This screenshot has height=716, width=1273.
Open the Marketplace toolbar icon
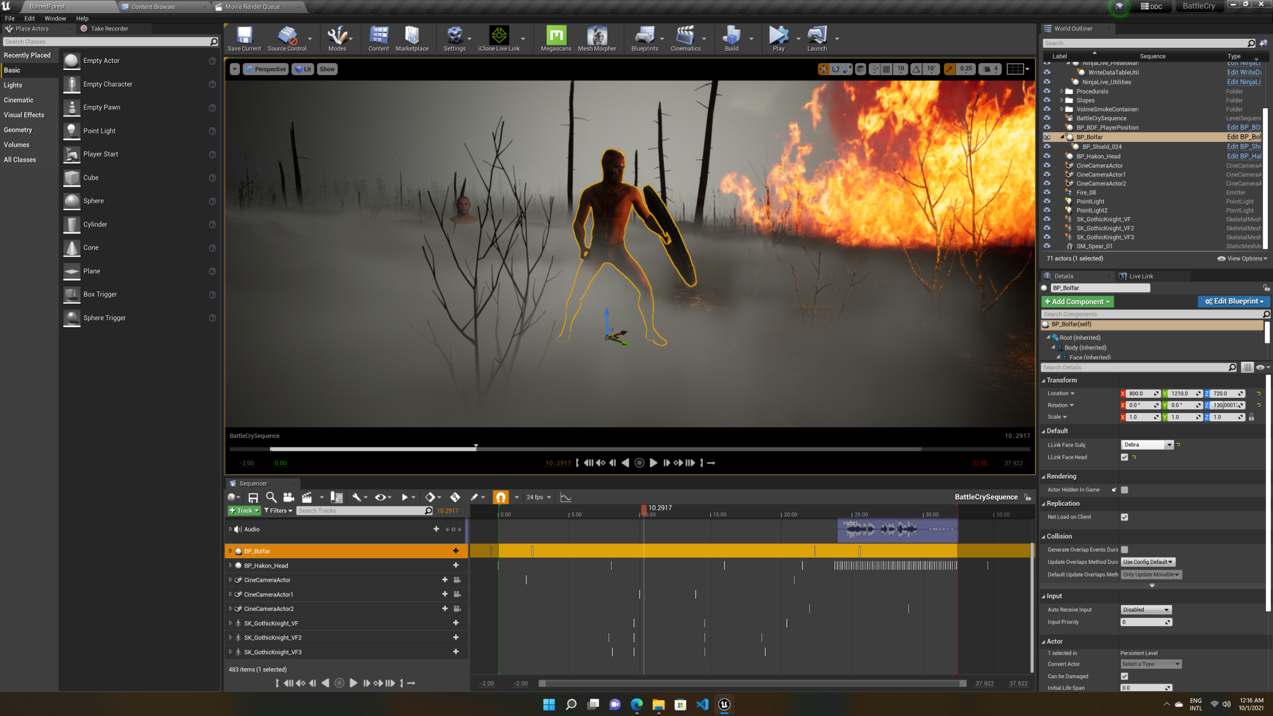[x=412, y=39]
